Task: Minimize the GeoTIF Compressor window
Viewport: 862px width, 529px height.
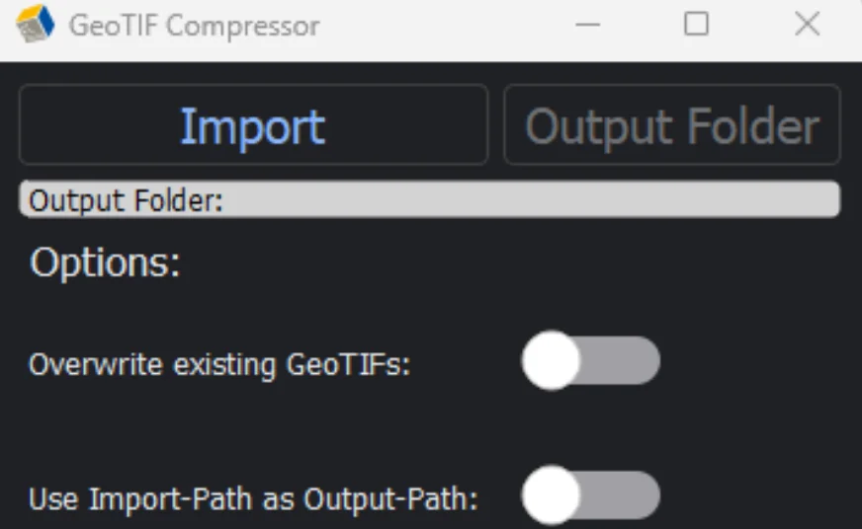Action: pos(588,25)
